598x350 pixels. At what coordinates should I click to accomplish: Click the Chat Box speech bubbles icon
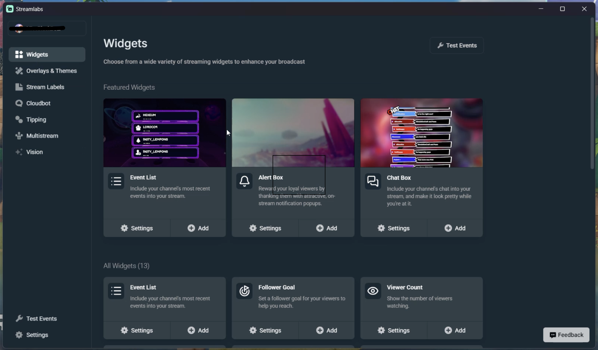coord(373,181)
